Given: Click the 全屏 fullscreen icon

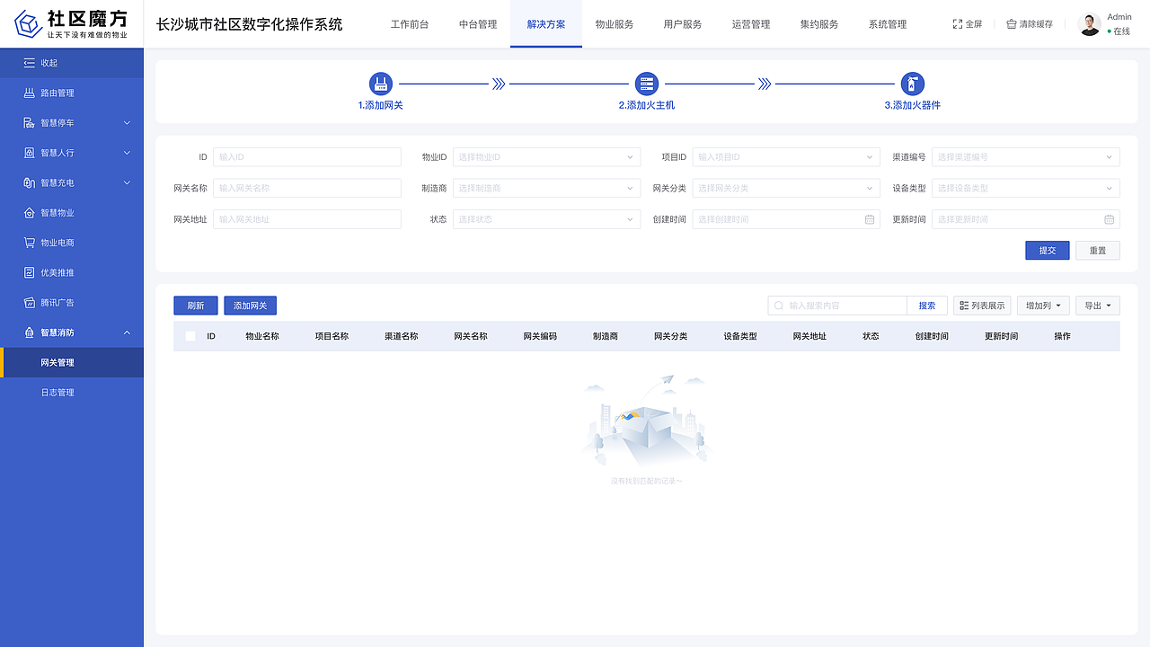Looking at the screenshot, I should pyautogui.click(x=956, y=24).
